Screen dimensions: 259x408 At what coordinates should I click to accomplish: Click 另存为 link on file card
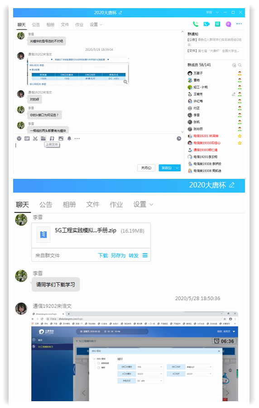pos(118,255)
